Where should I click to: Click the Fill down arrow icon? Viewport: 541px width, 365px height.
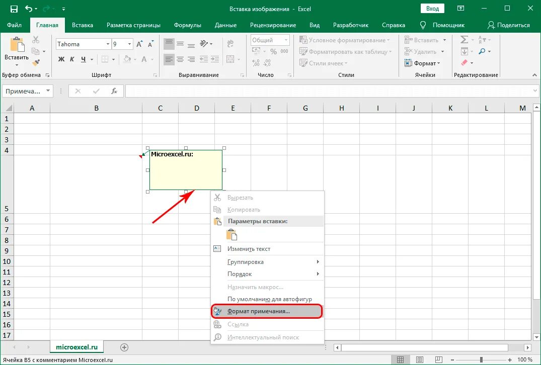coord(465,51)
